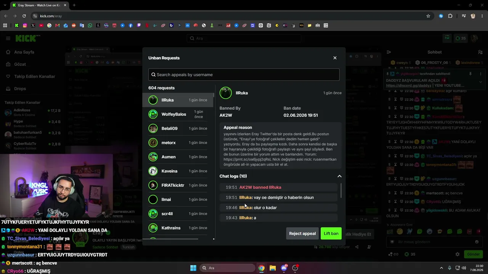Open the Chrome profile avatar

click(x=473, y=16)
